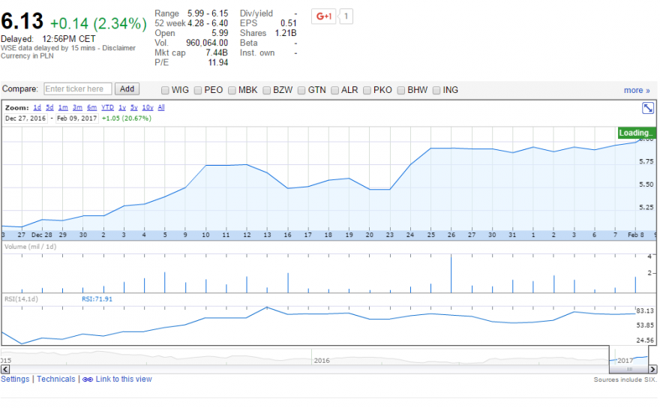Check the BHW compare checkbox
This screenshot has height=408, width=660.
pos(401,91)
